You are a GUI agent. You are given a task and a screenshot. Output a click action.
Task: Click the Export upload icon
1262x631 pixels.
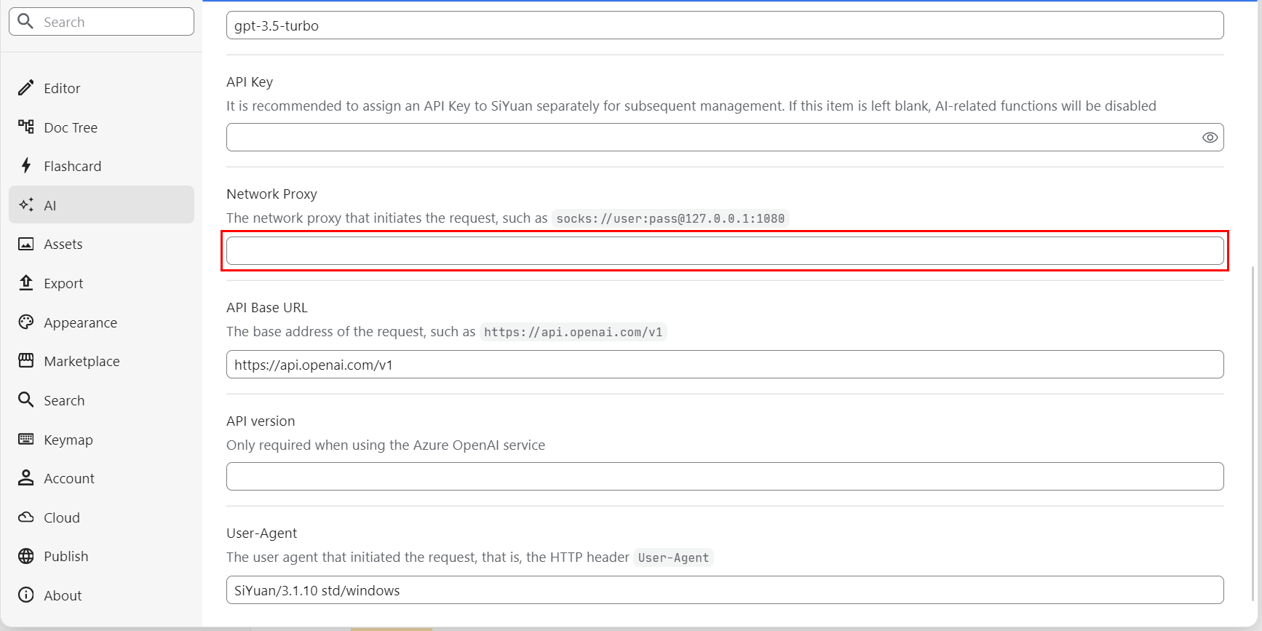(26, 283)
